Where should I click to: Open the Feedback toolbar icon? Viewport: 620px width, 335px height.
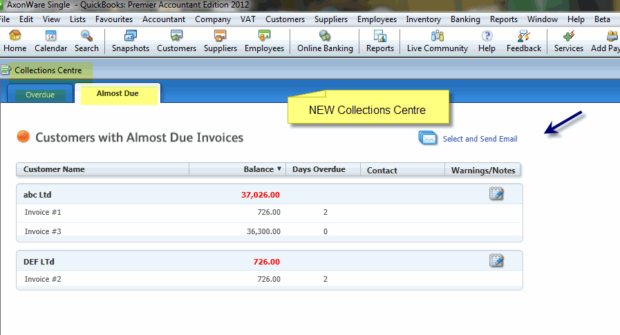524,41
